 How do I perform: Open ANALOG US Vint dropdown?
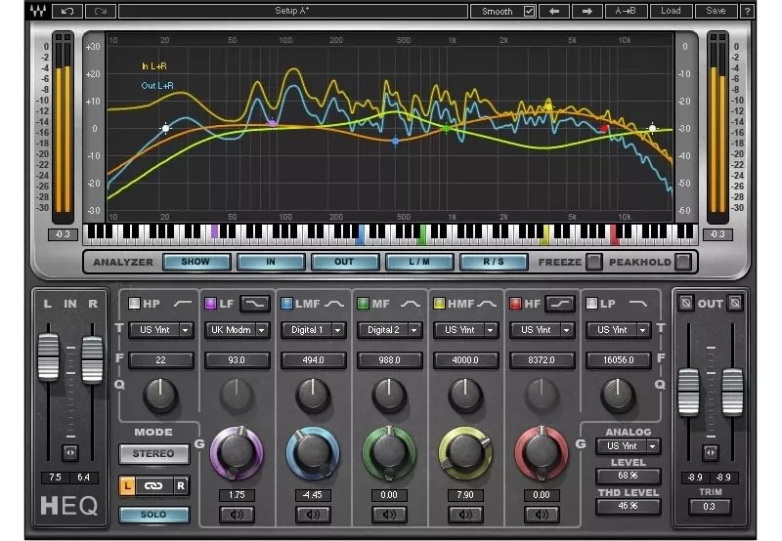click(x=629, y=446)
